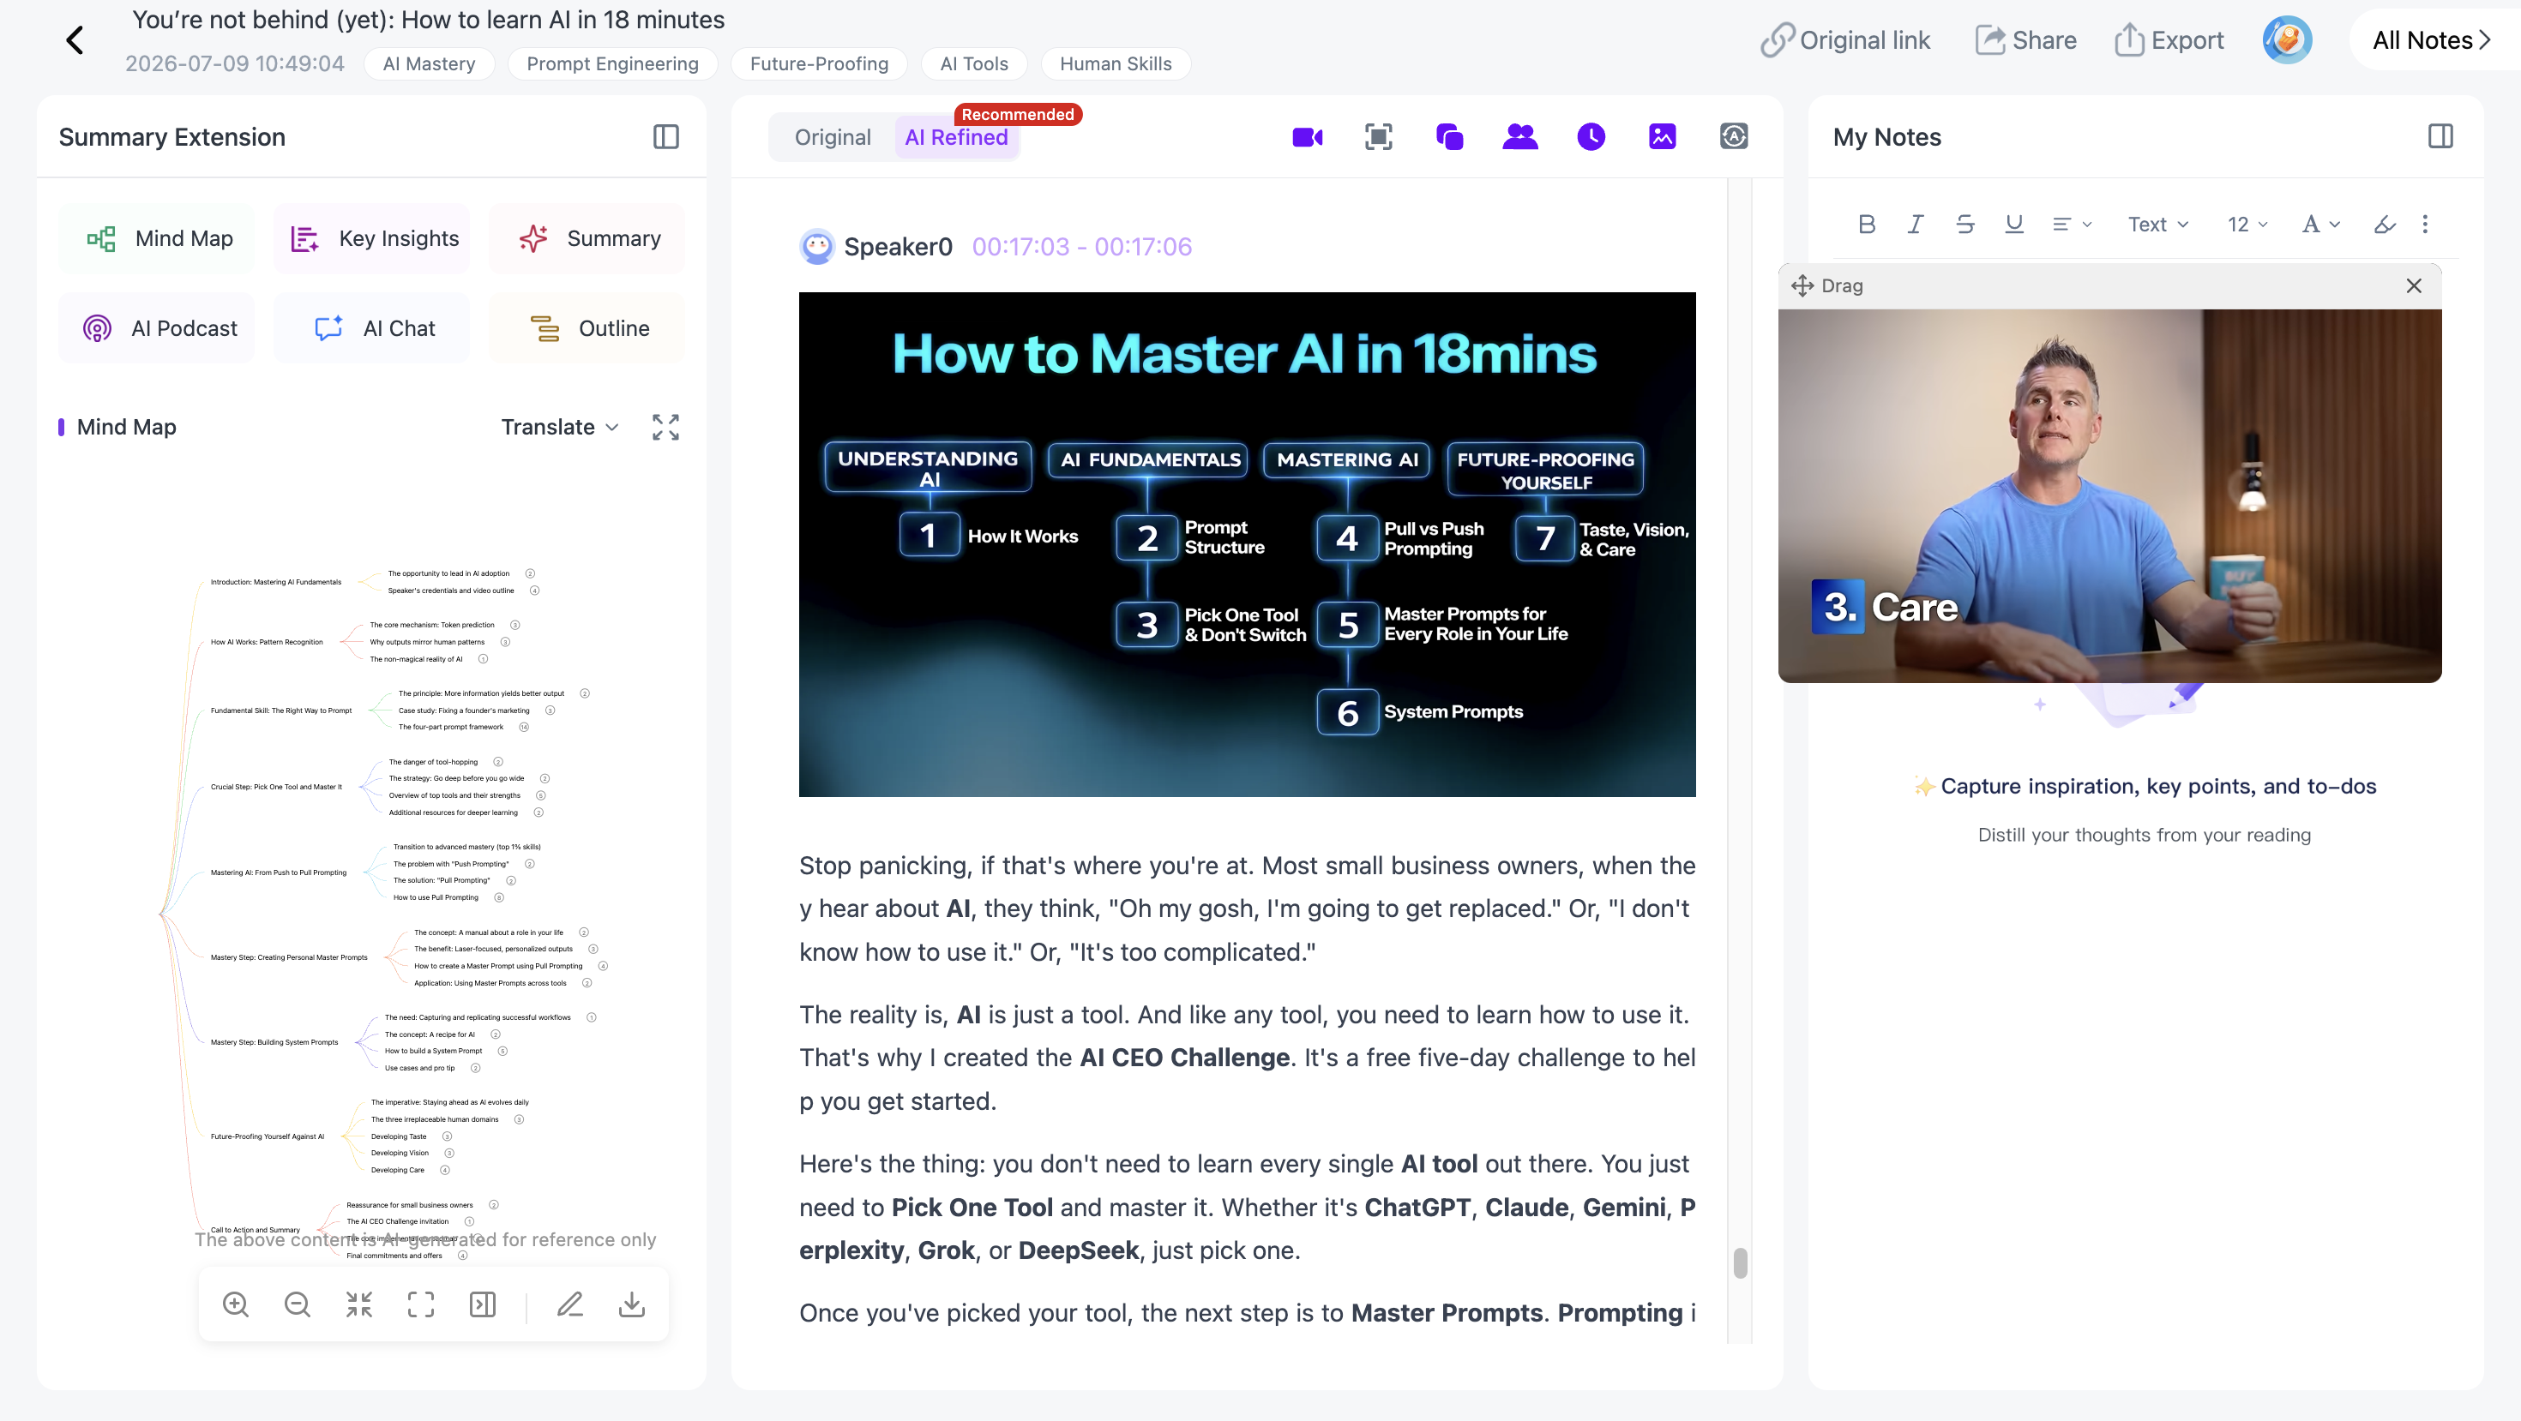
Task: Select the AI Refined tab
Action: point(956,137)
